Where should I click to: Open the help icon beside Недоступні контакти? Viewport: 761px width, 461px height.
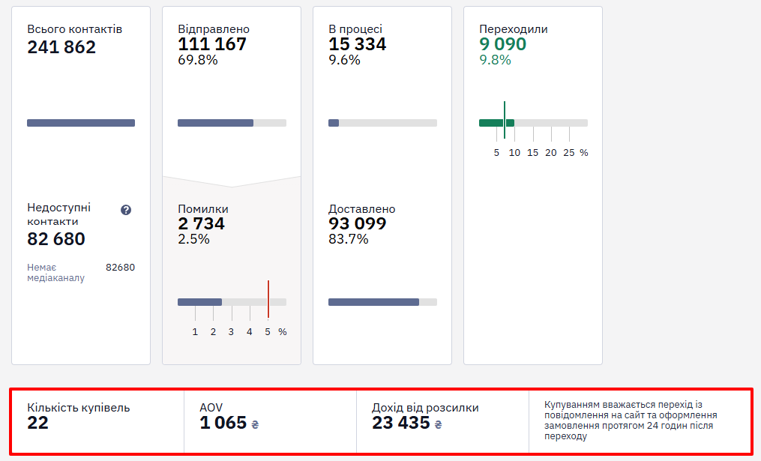126,210
